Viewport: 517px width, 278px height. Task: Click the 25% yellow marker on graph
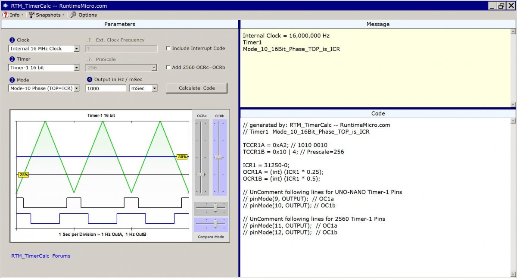click(x=23, y=175)
